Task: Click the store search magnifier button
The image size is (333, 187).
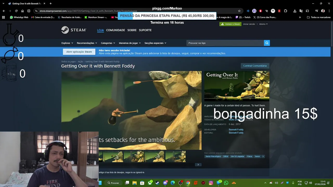Action: pos(267,43)
